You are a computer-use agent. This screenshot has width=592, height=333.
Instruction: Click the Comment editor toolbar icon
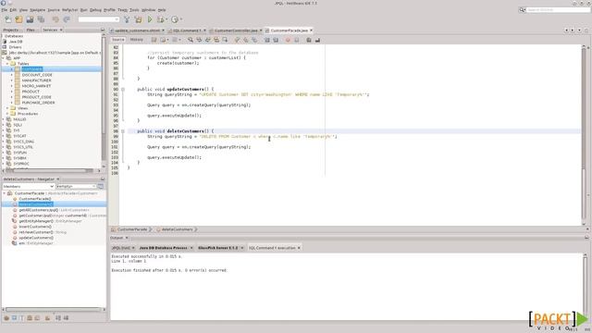point(309,40)
